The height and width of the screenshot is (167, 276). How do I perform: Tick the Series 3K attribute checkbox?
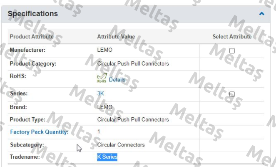click(232, 94)
